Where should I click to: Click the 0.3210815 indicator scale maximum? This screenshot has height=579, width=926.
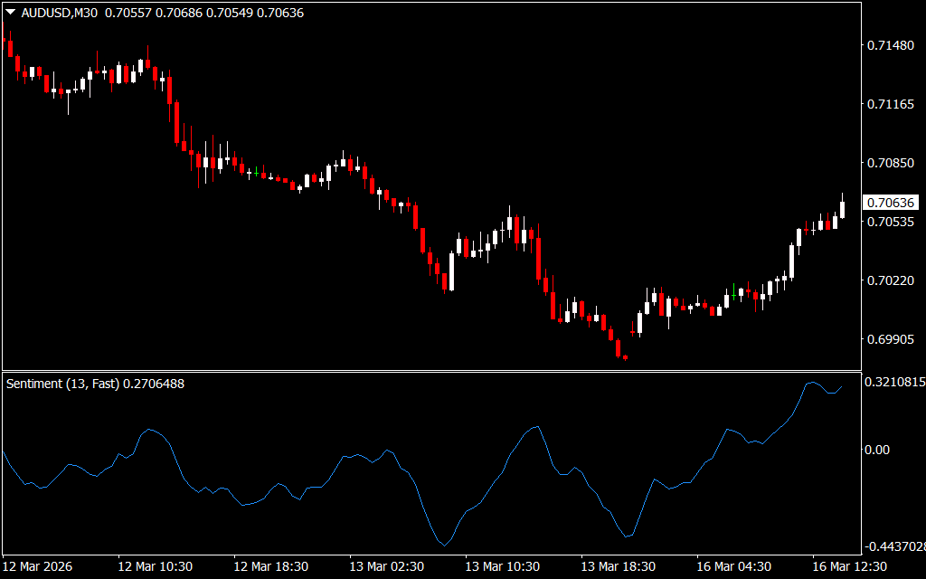tap(893, 383)
